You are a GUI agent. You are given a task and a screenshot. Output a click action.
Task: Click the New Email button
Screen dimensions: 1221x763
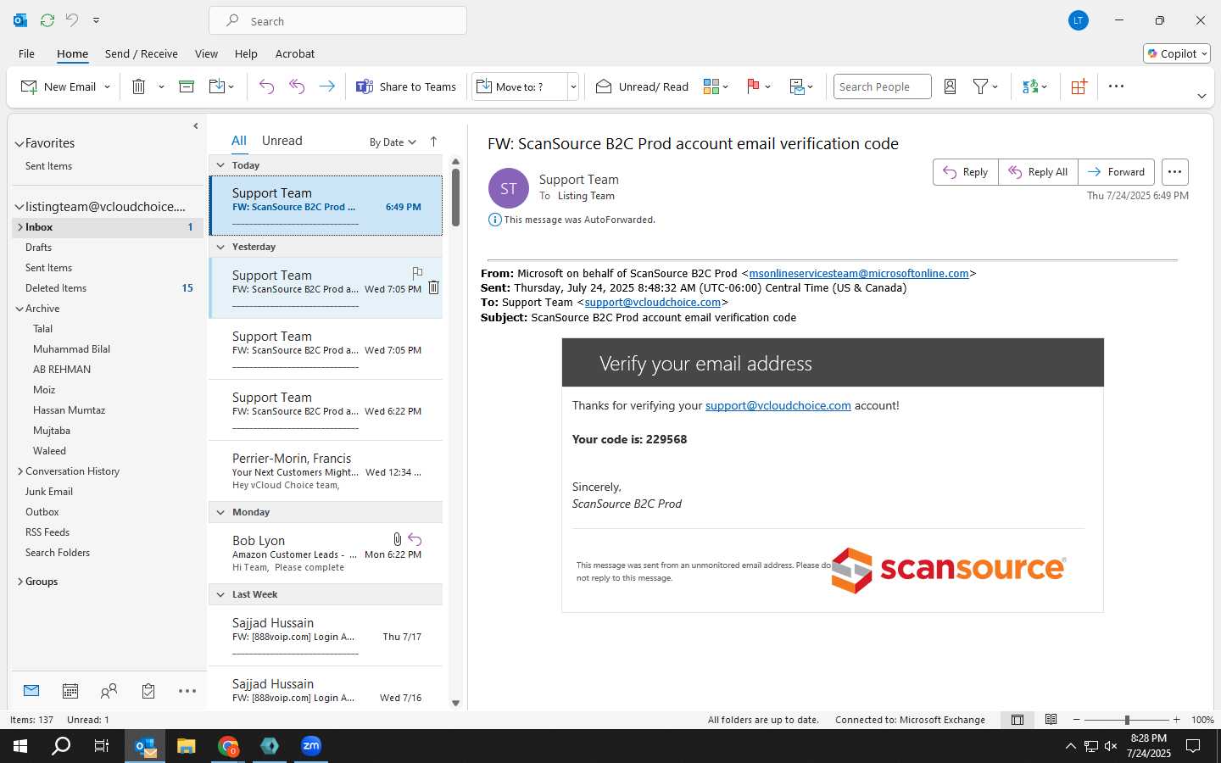(x=58, y=86)
